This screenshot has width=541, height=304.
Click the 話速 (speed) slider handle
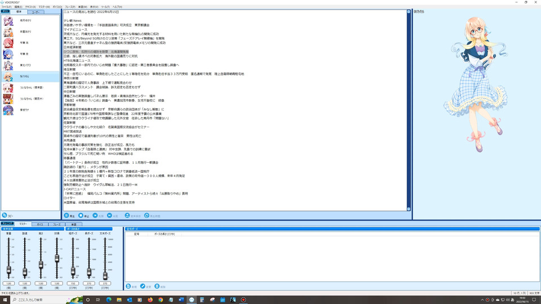25,272
